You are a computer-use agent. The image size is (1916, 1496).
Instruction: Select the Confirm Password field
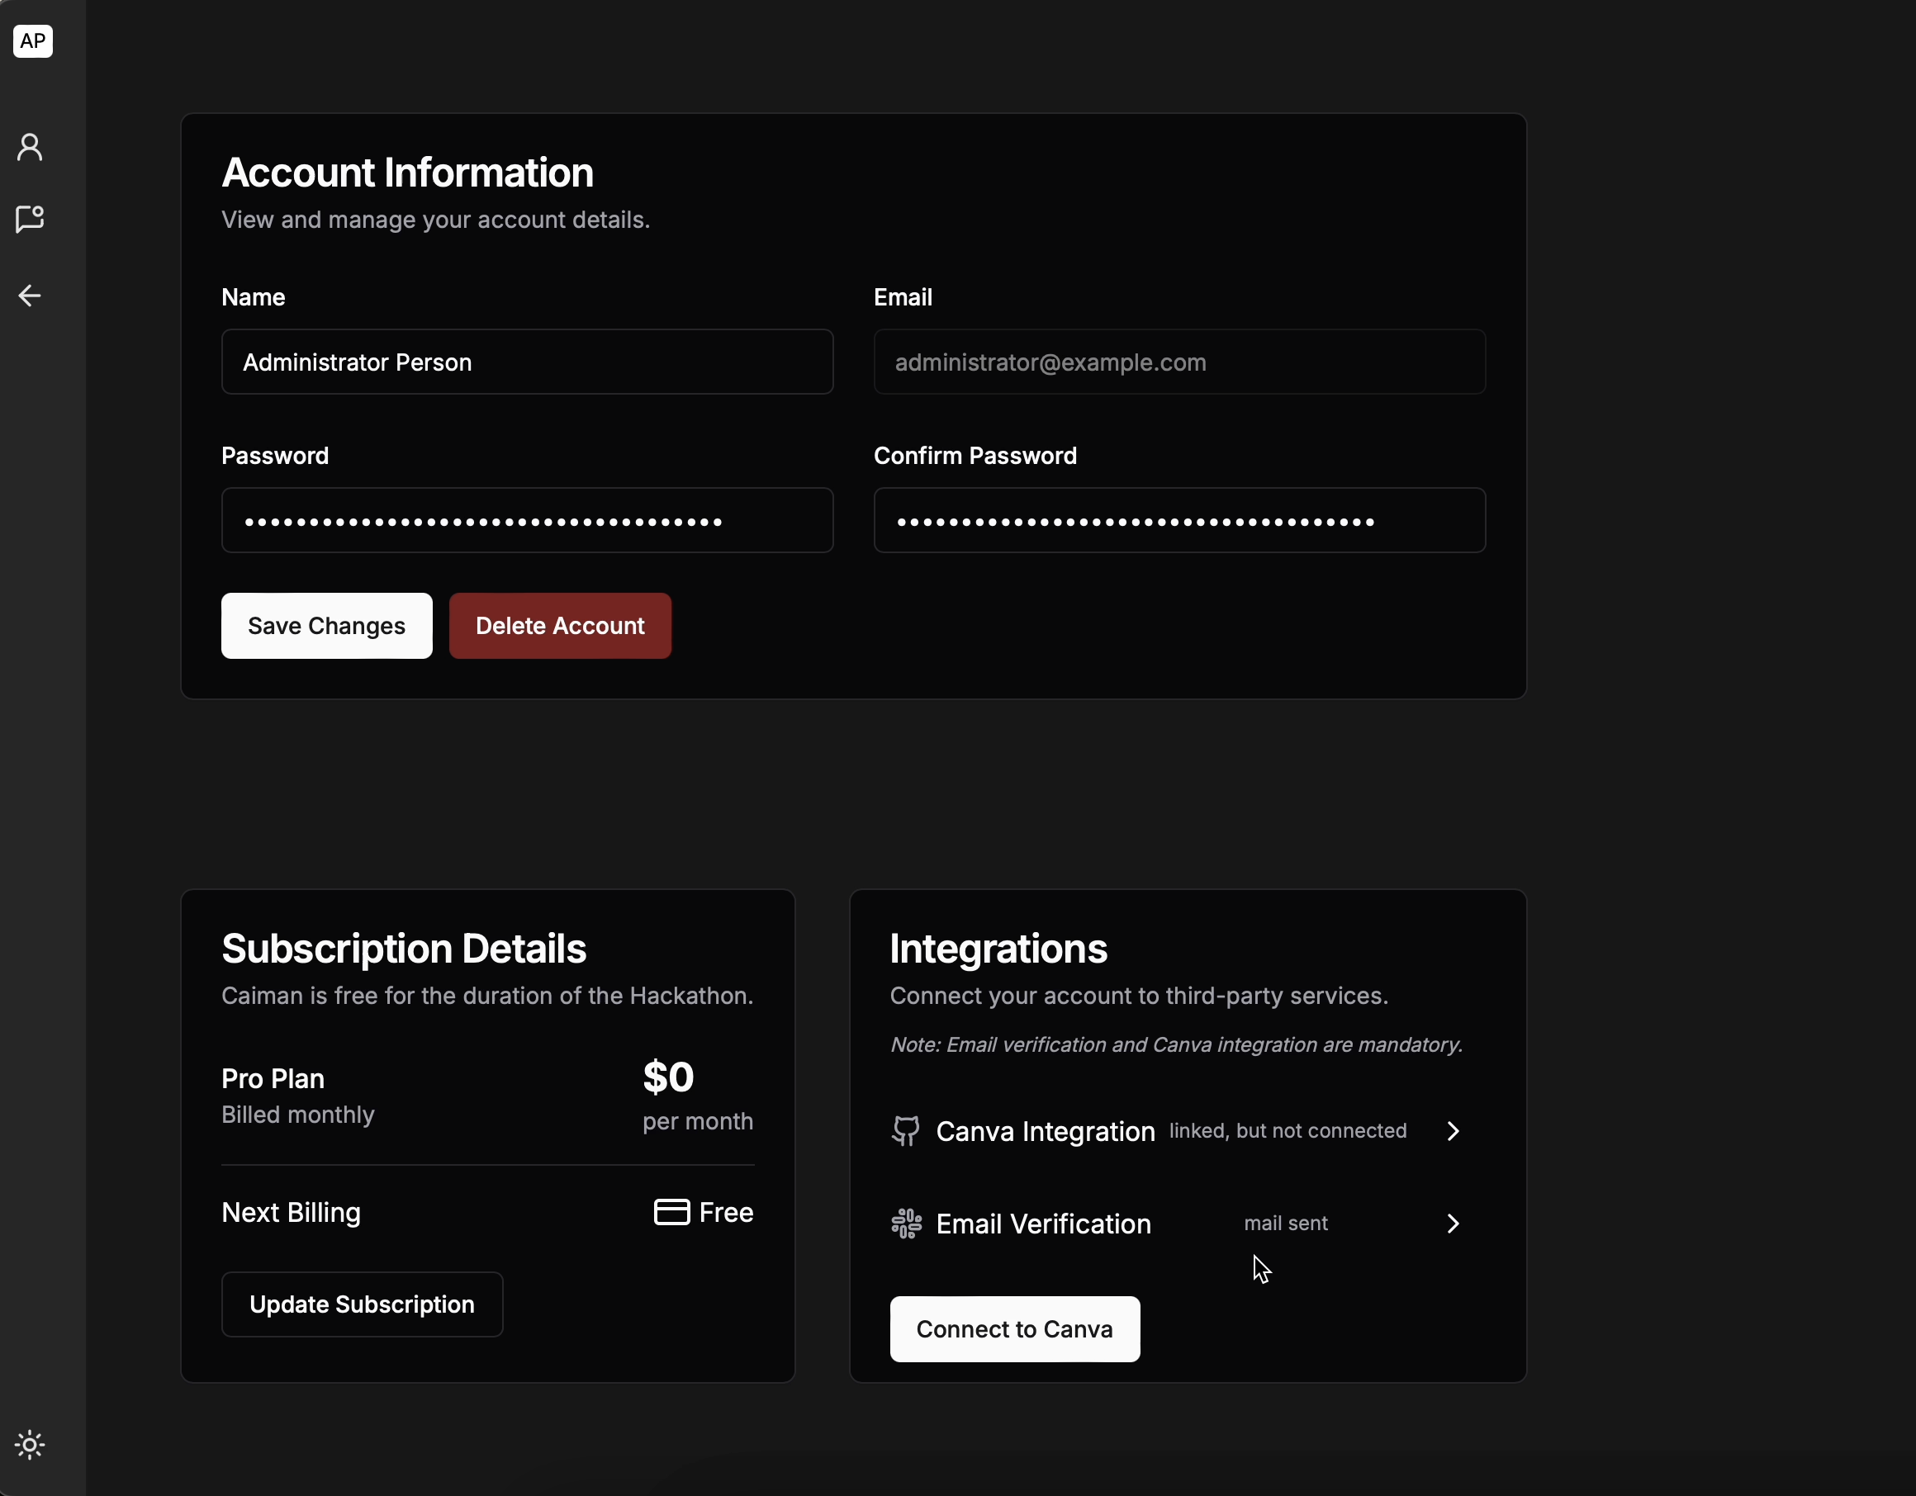1179,521
